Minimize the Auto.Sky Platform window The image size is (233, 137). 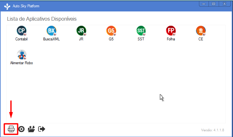(x=204, y=4)
